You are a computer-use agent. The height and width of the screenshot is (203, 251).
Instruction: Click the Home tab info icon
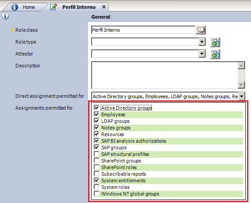coord(15,7)
